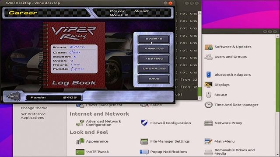Select the Look and Feel heading
The width and height of the screenshot is (280, 157).
[x=89, y=132]
